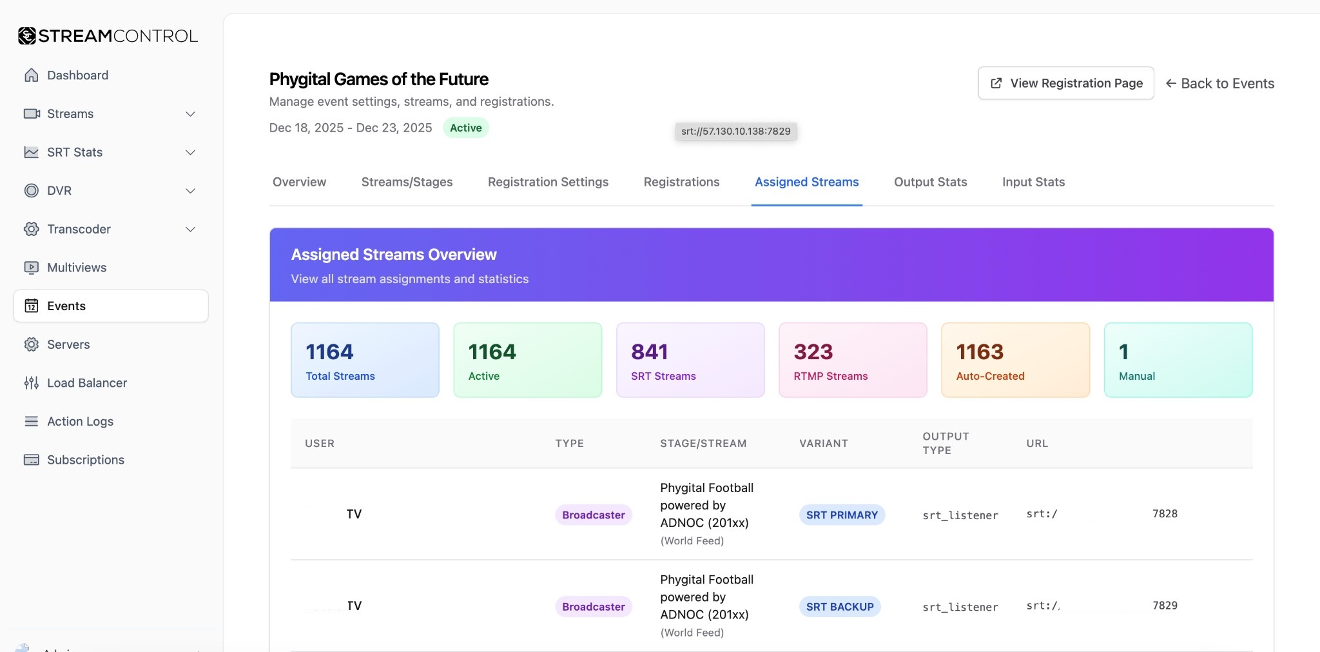Click the SRT Streams stat card

pyautogui.click(x=690, y=360)
